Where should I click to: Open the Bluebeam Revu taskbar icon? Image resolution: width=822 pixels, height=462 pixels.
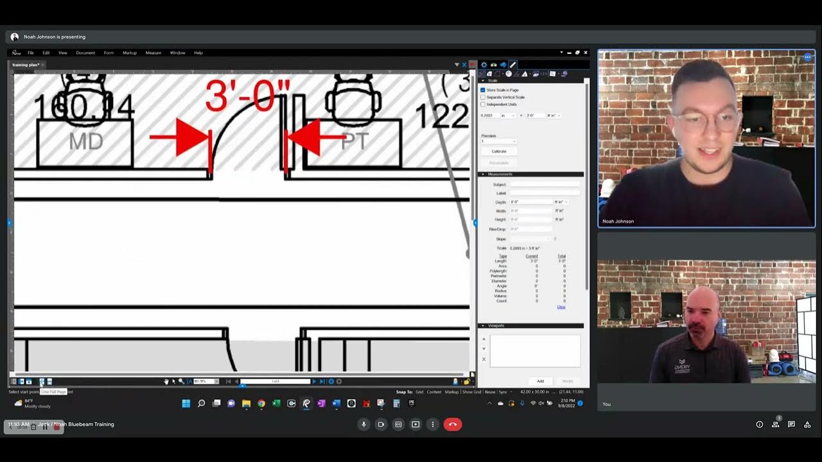coord(306,404)
